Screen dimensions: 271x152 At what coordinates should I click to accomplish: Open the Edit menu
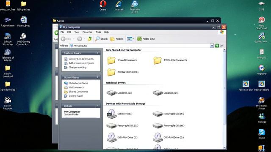[x=69, y=32]
